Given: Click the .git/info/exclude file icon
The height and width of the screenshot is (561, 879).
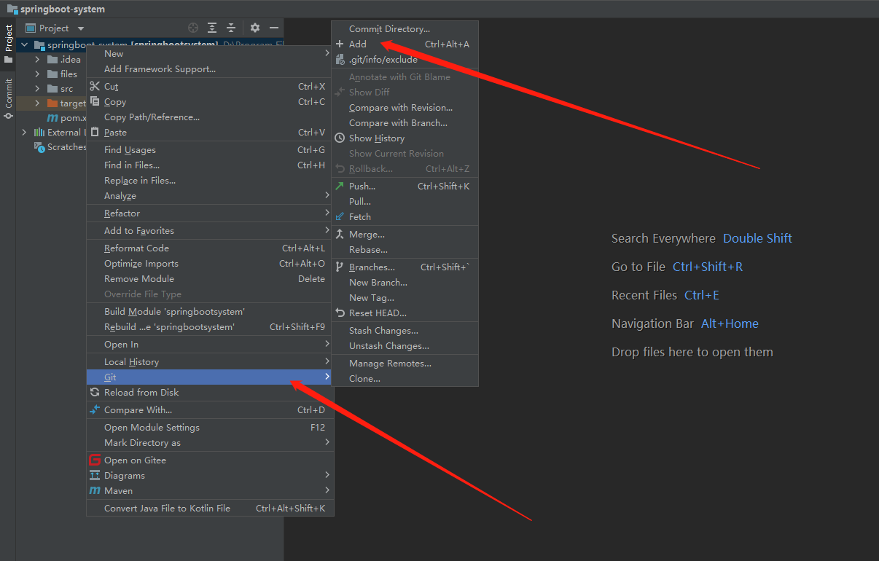Looking at the screenshot, I should 340,60.
